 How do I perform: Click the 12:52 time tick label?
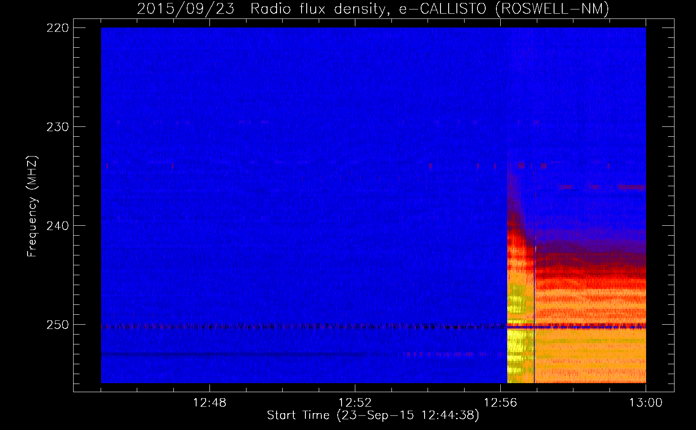pyautogui.click(x=355, y=403)
